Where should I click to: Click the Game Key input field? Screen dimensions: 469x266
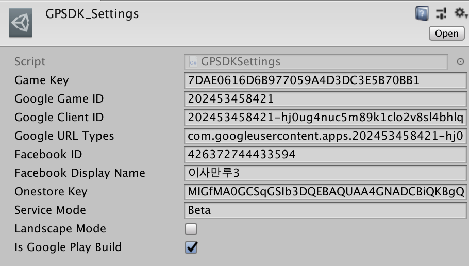(325, 80)
